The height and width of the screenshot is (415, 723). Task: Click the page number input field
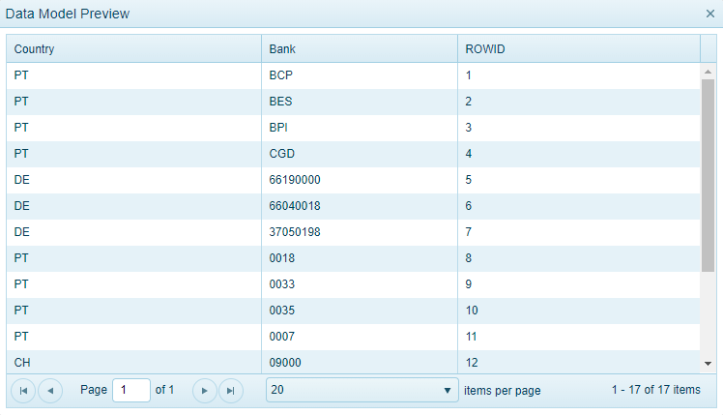tap(131, 390)
